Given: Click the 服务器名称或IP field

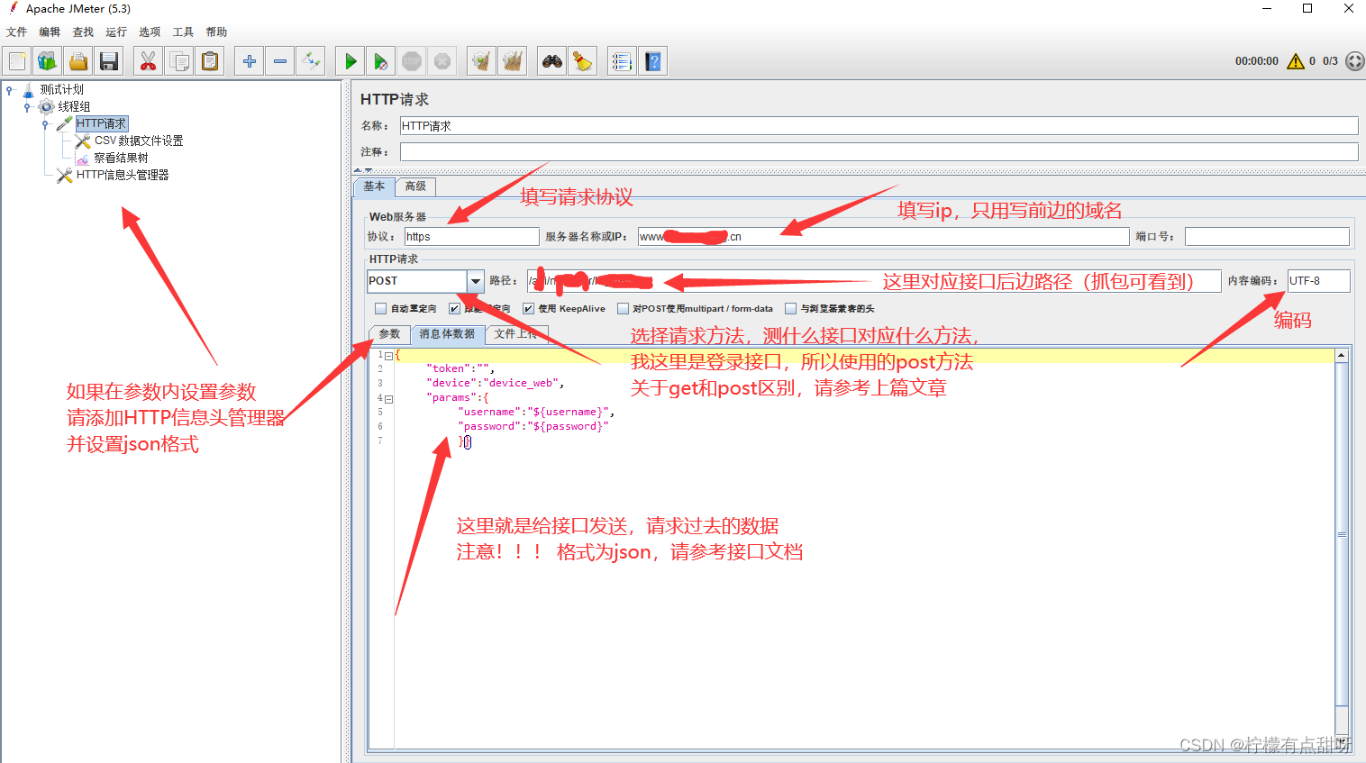Looking at the screenshot, I should 883,236.
